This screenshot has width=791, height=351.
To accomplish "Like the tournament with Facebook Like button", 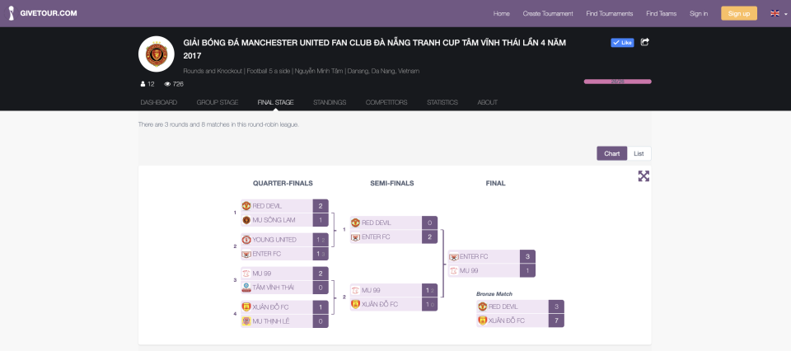I will (621, 42).
